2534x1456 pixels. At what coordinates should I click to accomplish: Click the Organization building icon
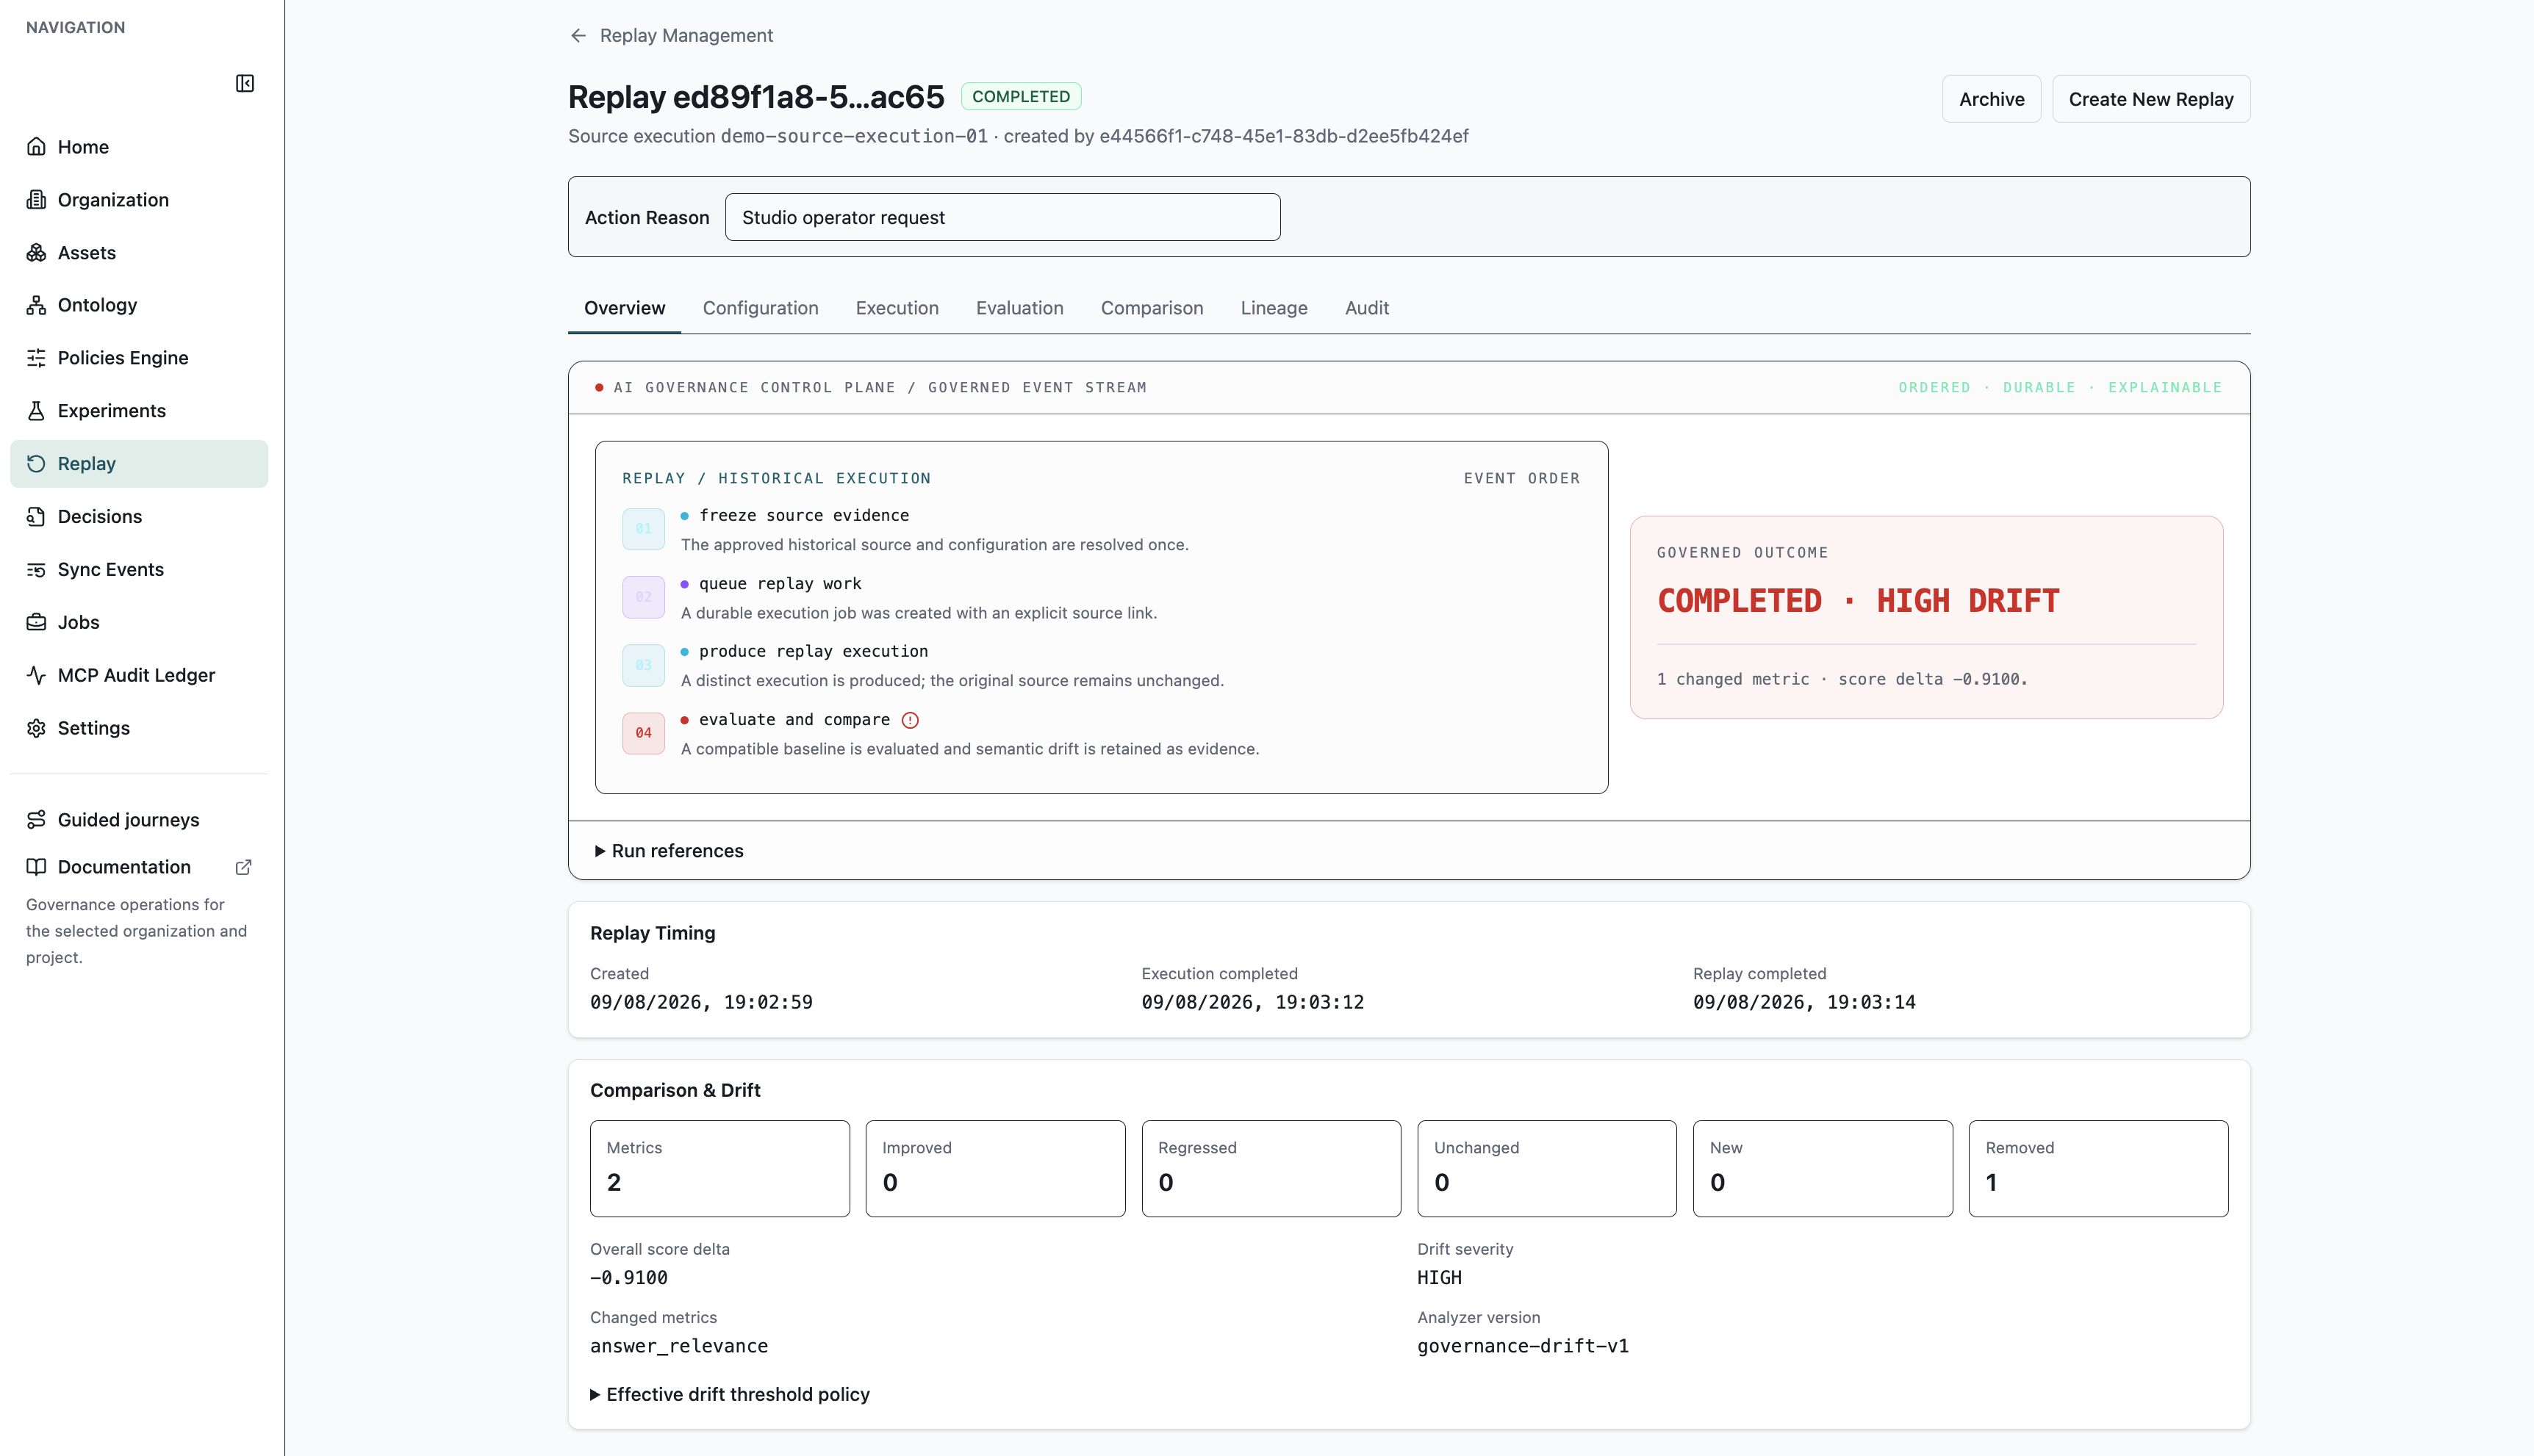[x=37, y=200]
